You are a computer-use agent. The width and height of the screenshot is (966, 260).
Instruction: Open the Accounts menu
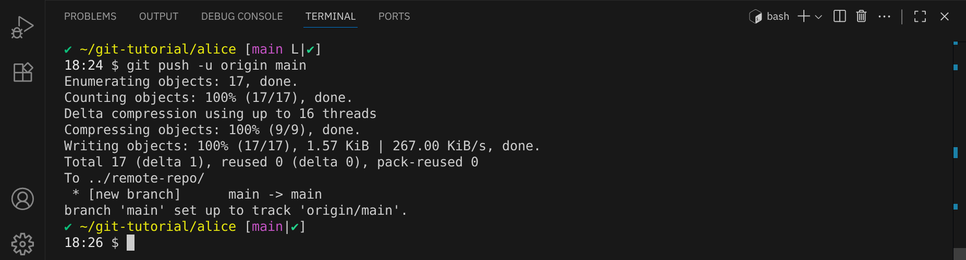pos(22,199)
